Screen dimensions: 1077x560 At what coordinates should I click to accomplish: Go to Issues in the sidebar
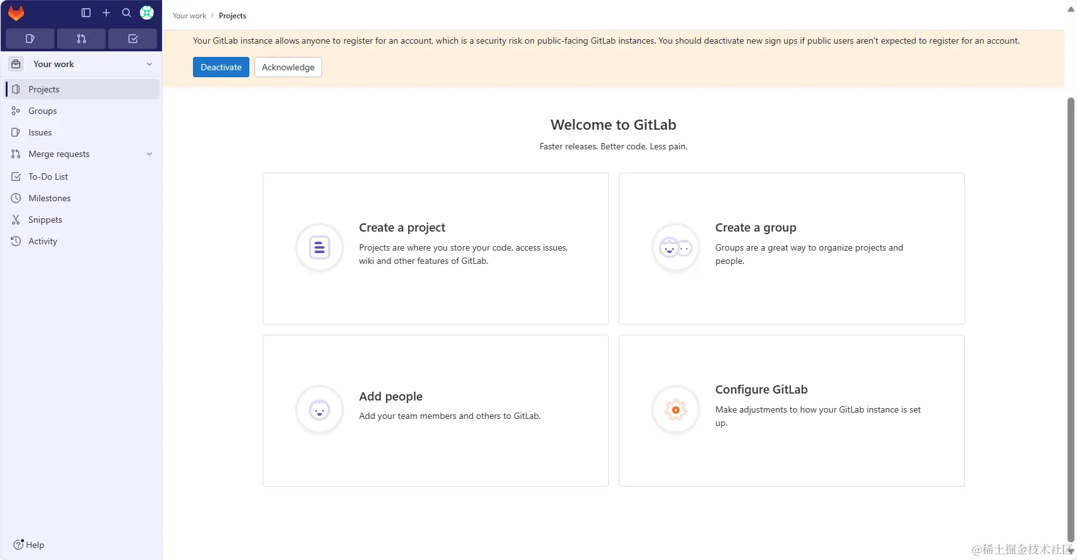82,132
